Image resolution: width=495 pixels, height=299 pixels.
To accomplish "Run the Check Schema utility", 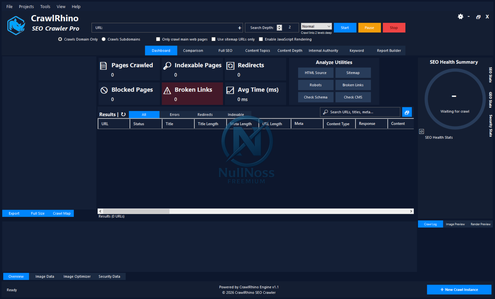I will click(316, 97).
